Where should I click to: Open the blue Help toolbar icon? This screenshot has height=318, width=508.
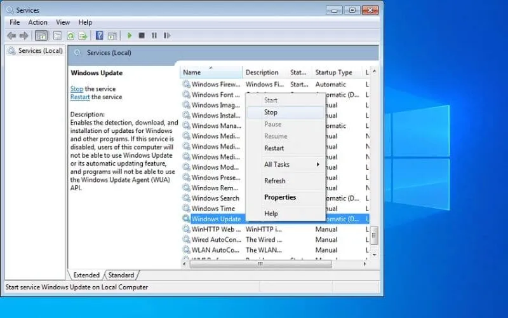(100, 36)
